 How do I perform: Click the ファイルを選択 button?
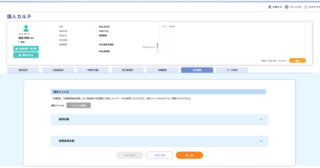coord(78,106)
